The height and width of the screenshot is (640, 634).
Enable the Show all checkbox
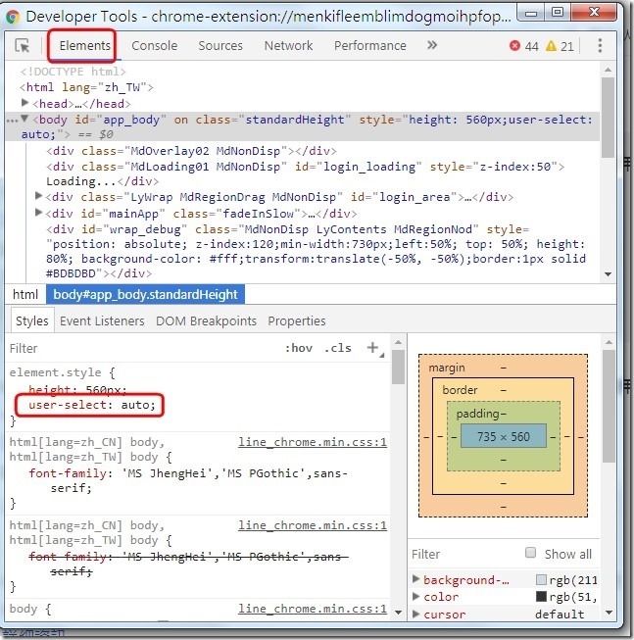(x=530, y=553)
